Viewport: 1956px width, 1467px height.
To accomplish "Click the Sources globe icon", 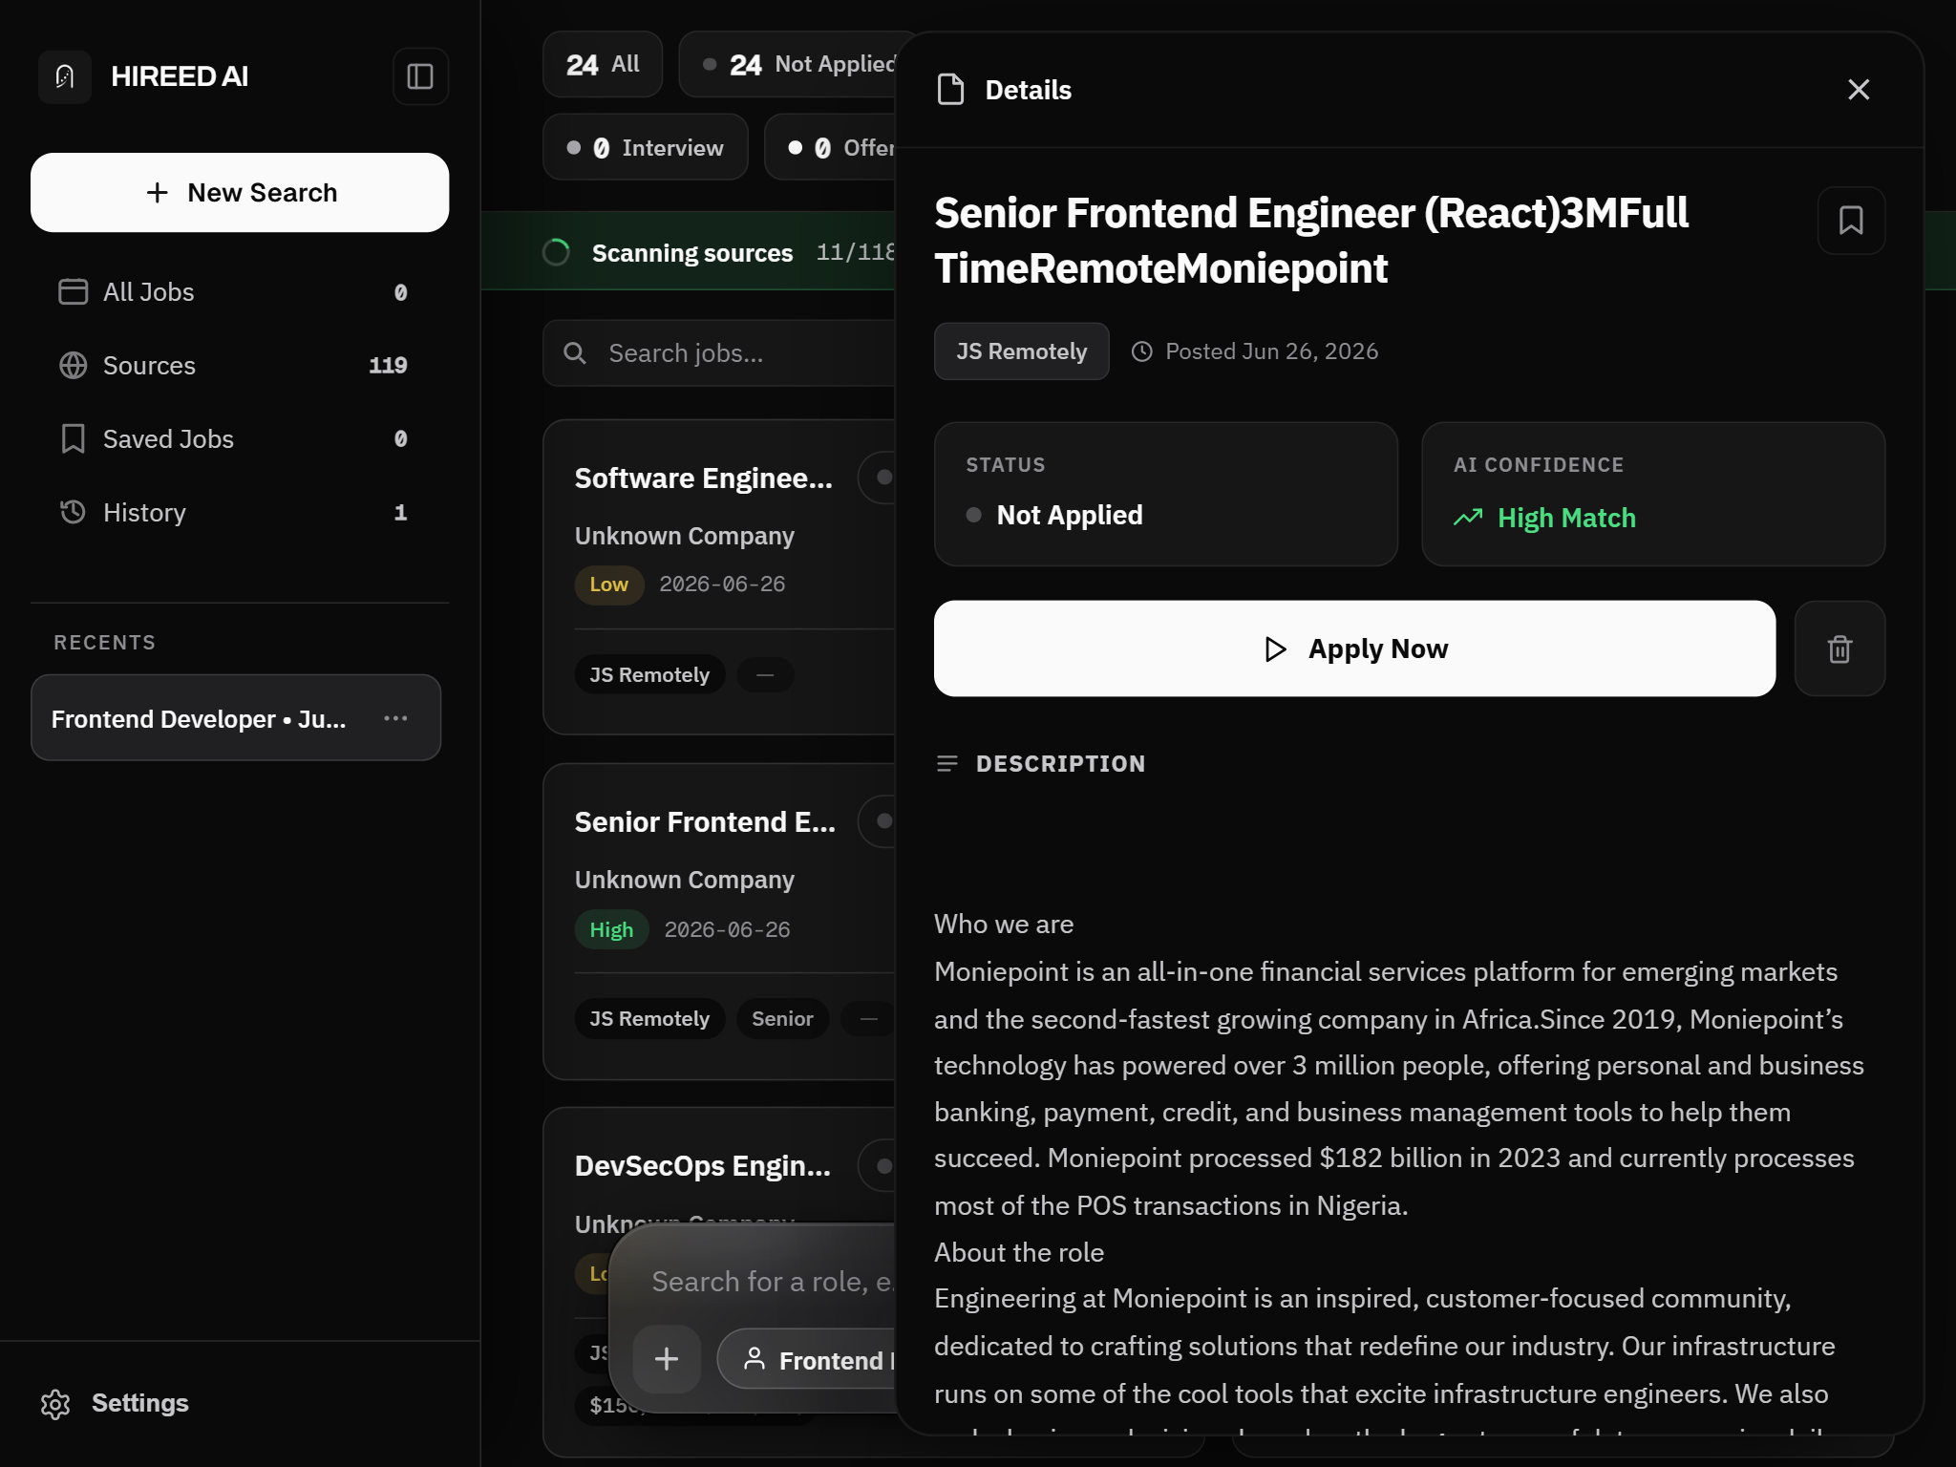I will (74, 366).
